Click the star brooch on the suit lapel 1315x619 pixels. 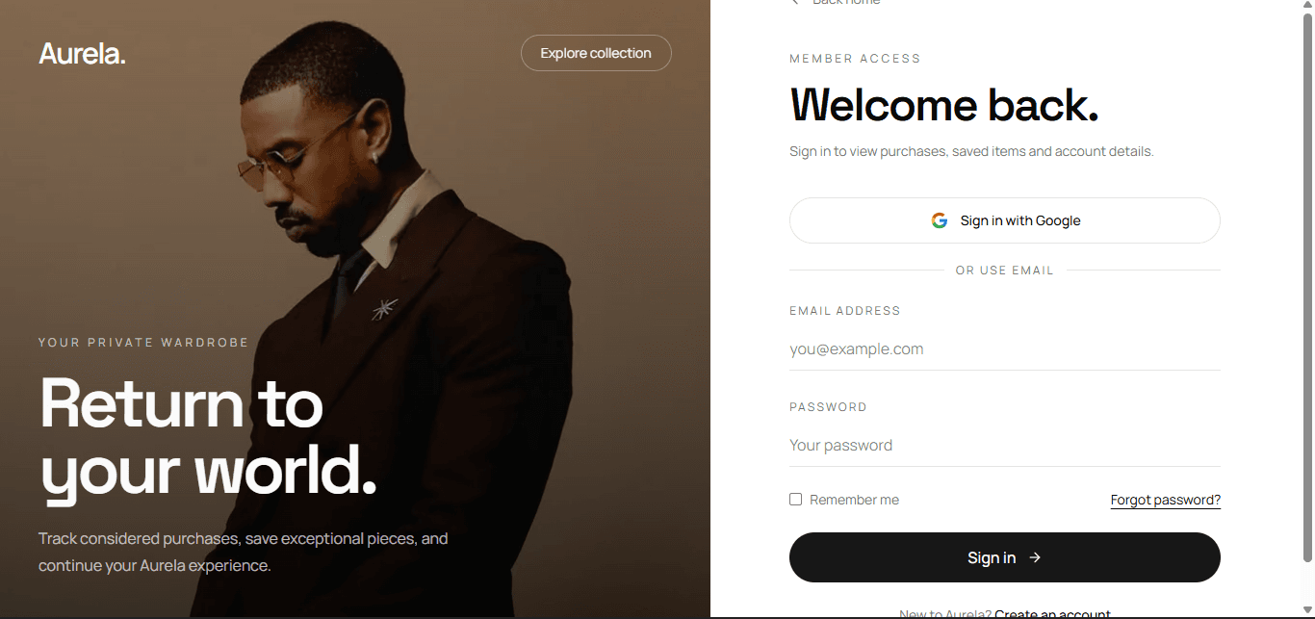click(x=385, y=309)
